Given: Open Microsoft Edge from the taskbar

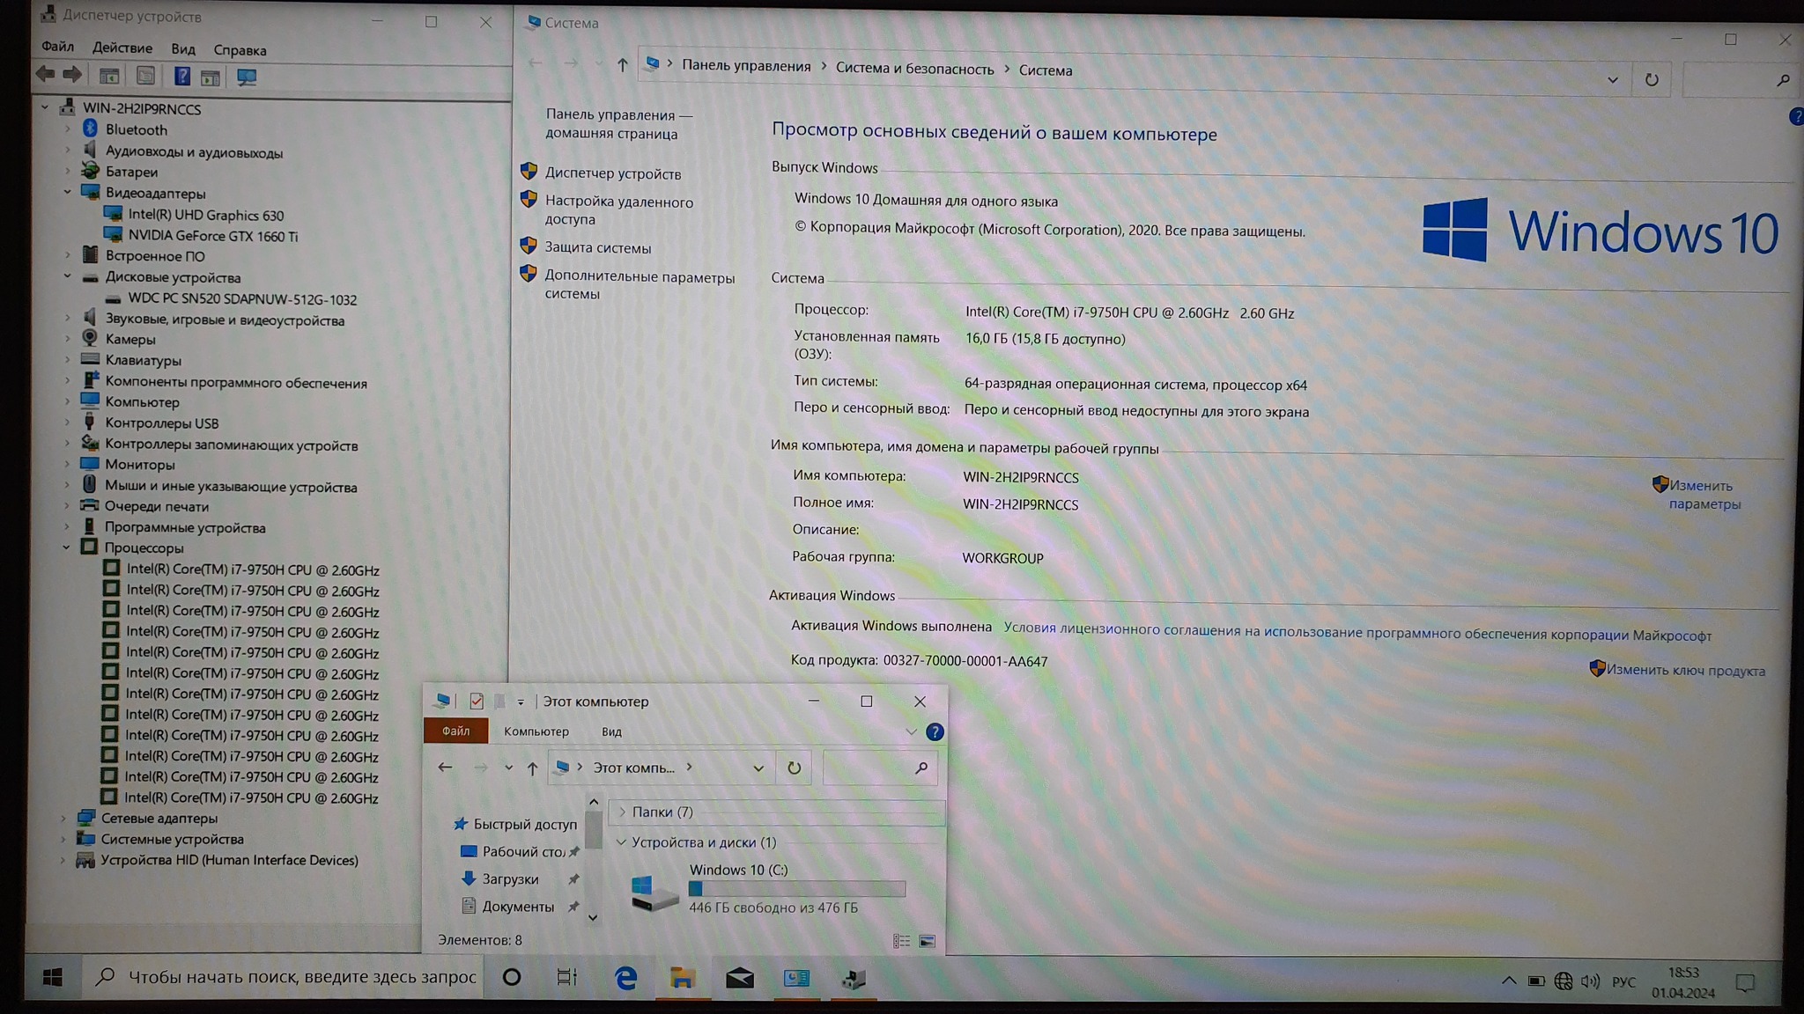Looking at the screenshot, I should pyautogui.click(x=625, y=978).
